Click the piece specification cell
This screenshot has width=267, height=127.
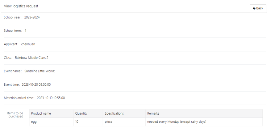click(109, 122)
